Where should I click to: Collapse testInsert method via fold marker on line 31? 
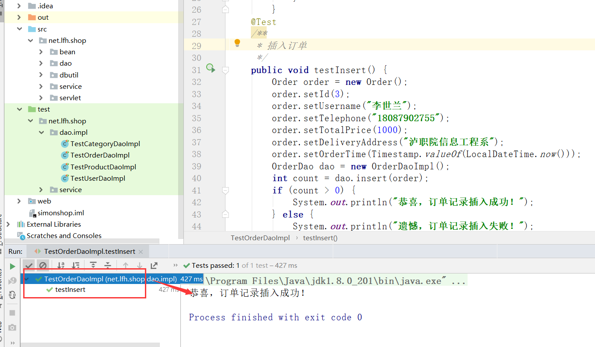pyautogui.click(x=225, y=70)
